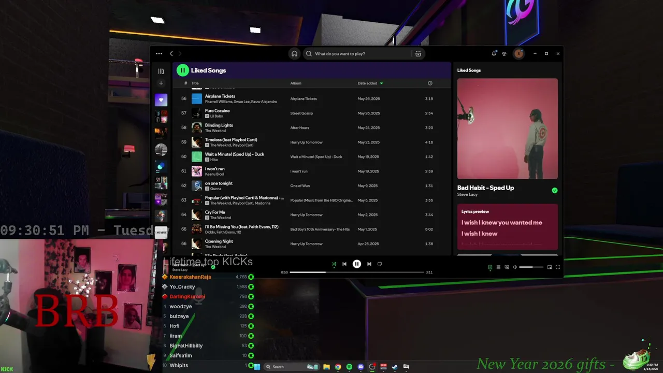Open album One of Wun link
Viewport: 663px width, 373px height.
click(300, 185)
